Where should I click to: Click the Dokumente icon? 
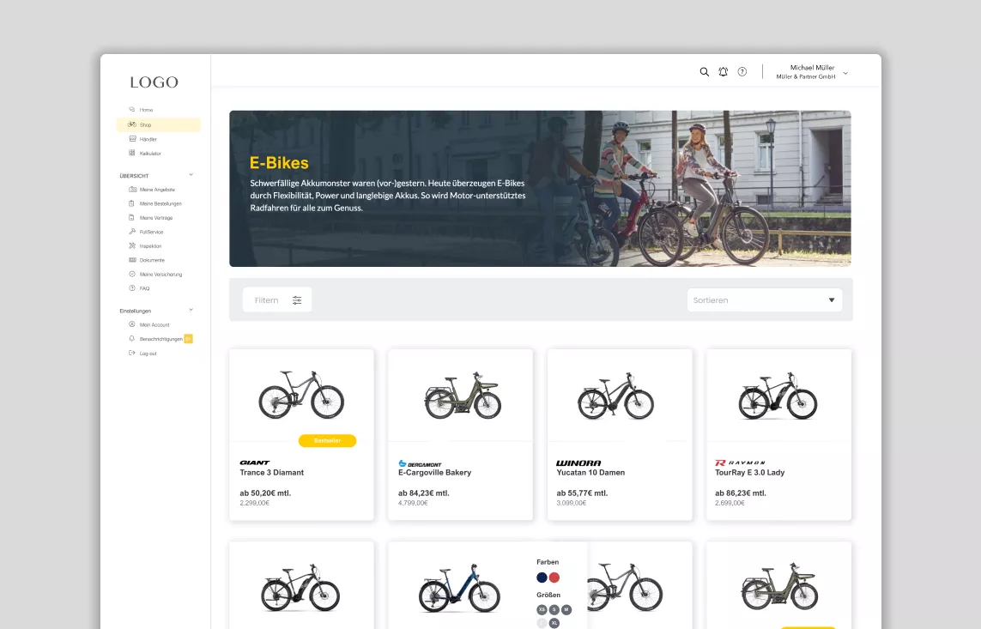(132, 260)
